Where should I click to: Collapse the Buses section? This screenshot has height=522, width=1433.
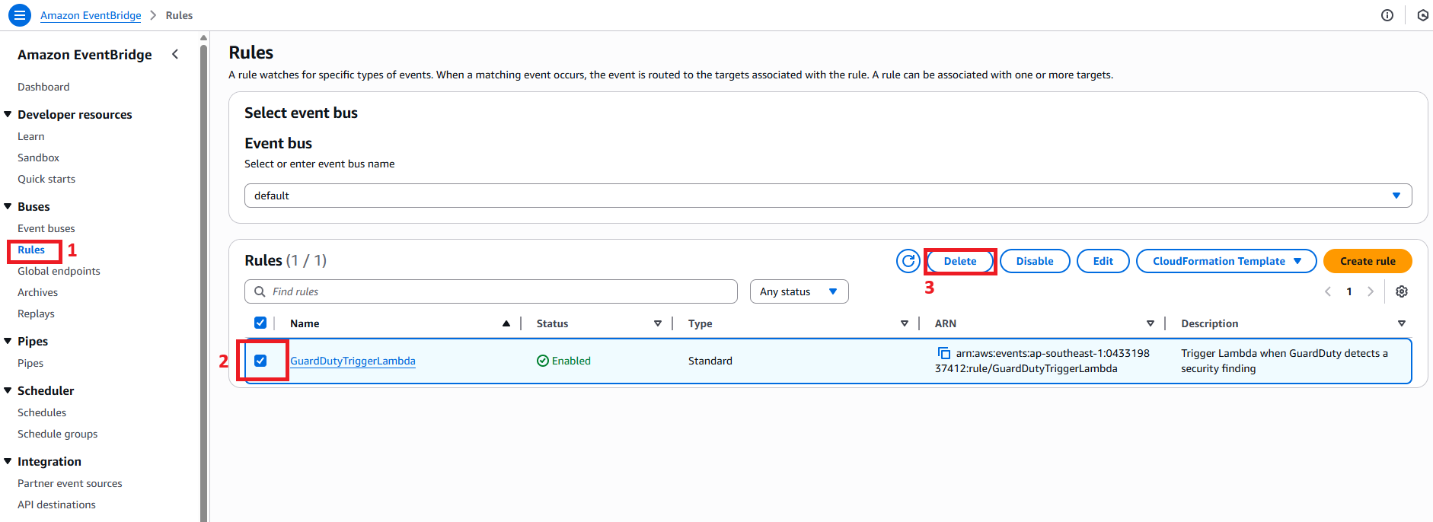[8, 206]
